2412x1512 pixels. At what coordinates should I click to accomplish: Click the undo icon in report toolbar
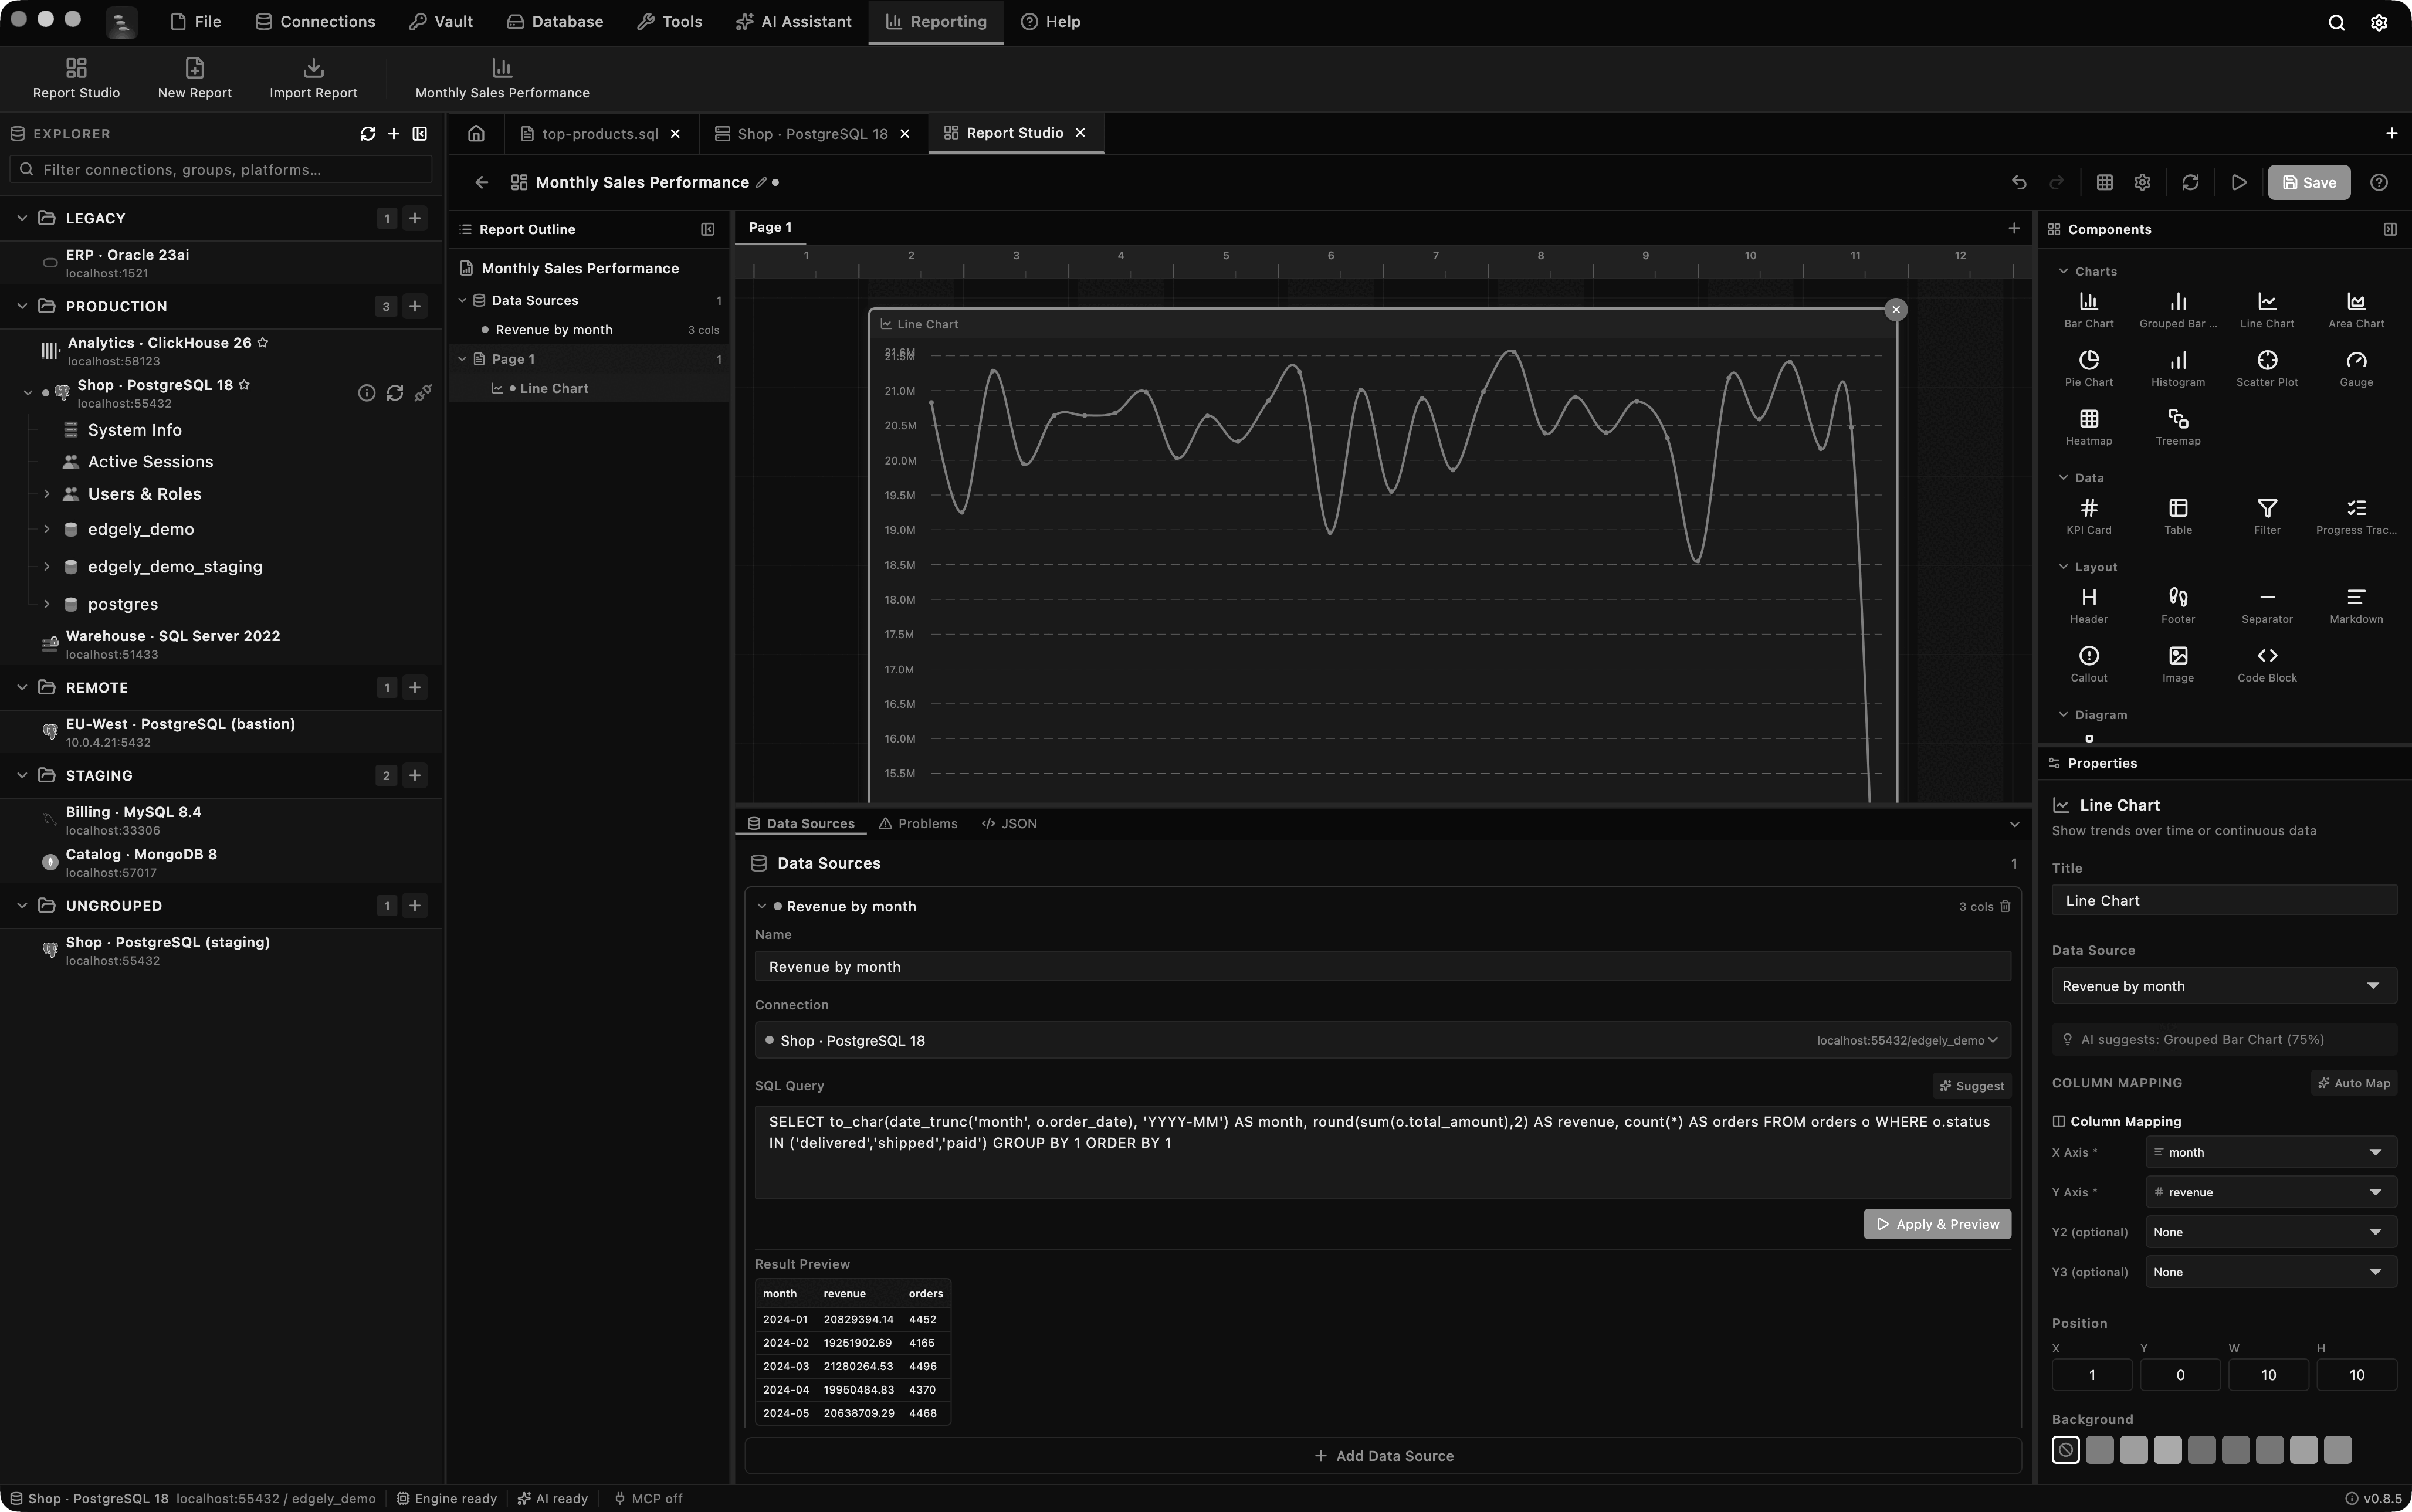2018,182
